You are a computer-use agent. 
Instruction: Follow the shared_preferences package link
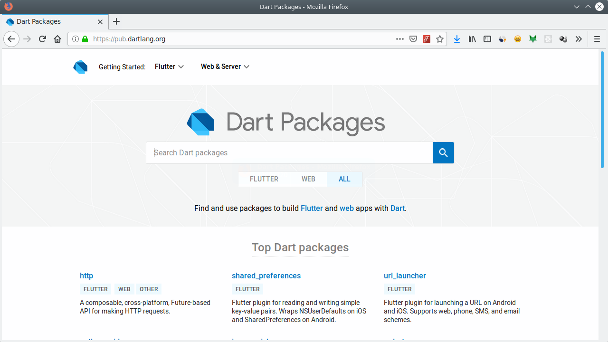pyautogui.click(x=266, y=275)
